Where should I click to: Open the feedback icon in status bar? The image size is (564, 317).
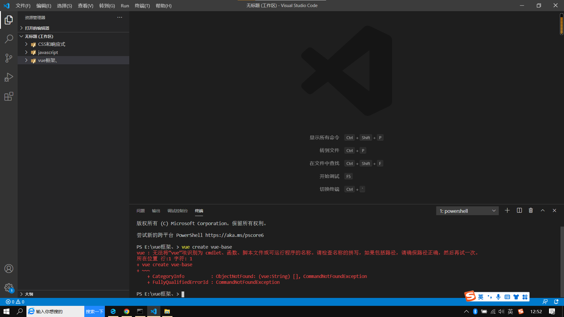[x=545, y=302]
